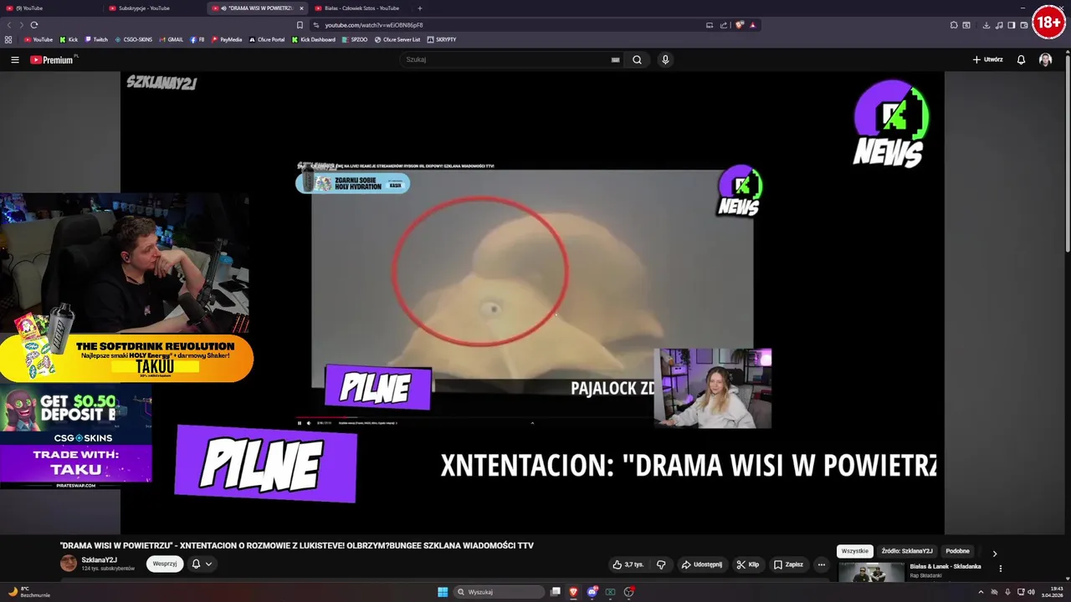
Task: Bookmark this page using the bookmark icon
Action: 300,25
